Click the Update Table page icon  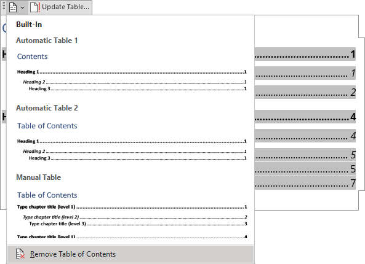pyautogui.click(x=34, y=7)
